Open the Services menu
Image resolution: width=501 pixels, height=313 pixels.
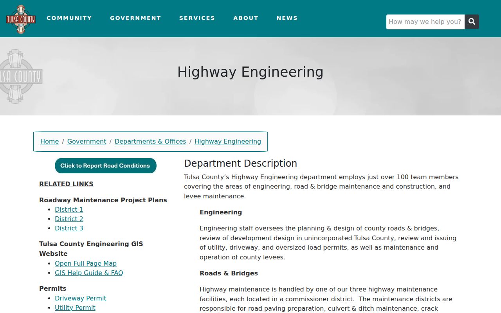pyautogui.click(x=197, y=18)
